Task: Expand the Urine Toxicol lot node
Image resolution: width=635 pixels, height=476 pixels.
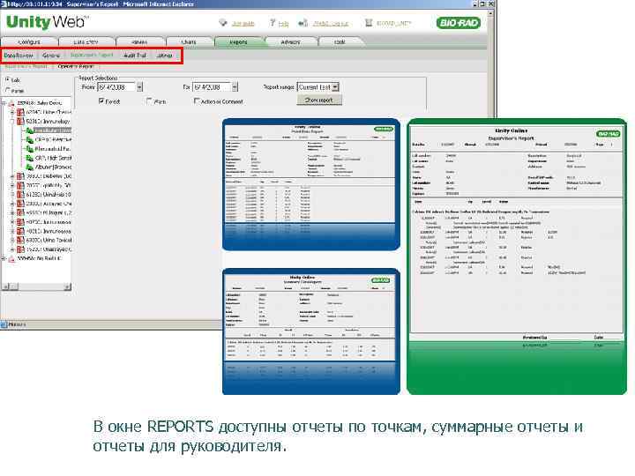Action: click(x=12, y=240)
